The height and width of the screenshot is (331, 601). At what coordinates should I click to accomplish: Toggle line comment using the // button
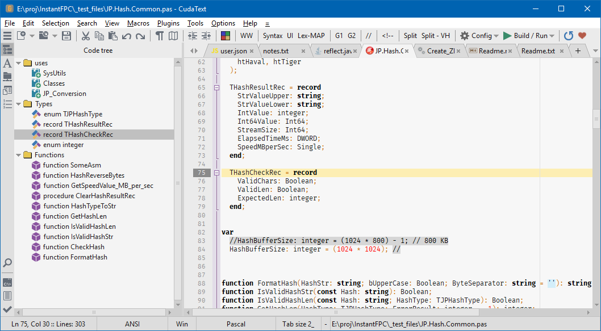coord(369,35)
